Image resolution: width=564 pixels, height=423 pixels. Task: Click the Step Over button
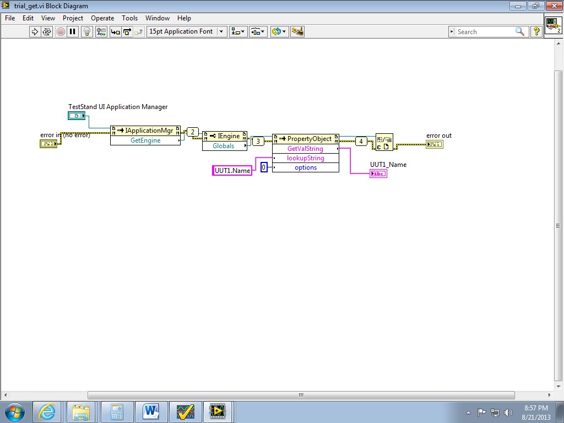[127, 31]
